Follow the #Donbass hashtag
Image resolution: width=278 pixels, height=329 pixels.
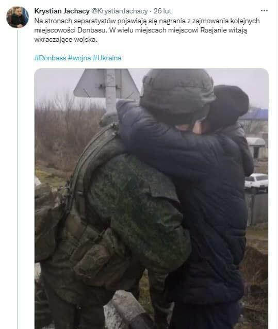pyautogui.click(x=50, y=58)
